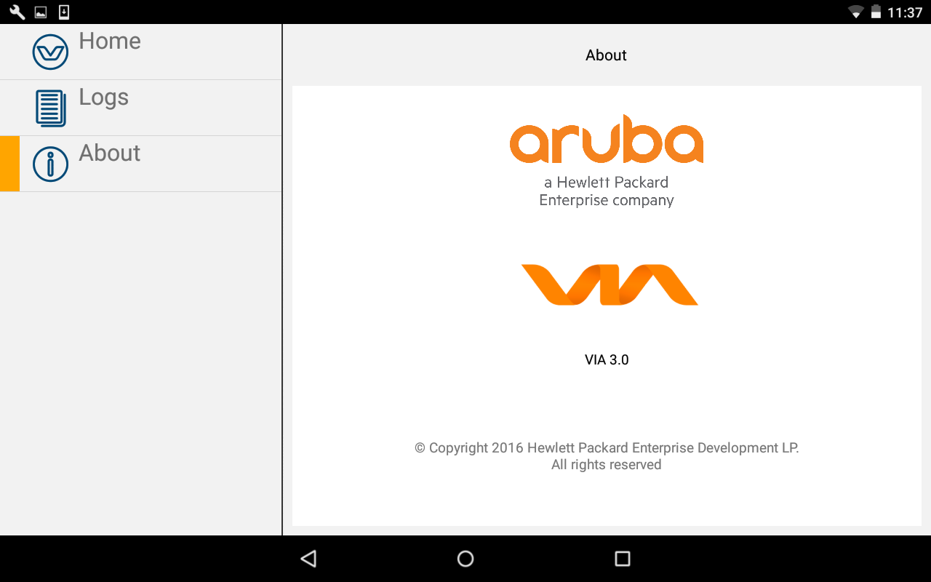Viewport: 931px width, 582px height.
Task: Click the document icon beside Logs
Action: tap(50, 108)
